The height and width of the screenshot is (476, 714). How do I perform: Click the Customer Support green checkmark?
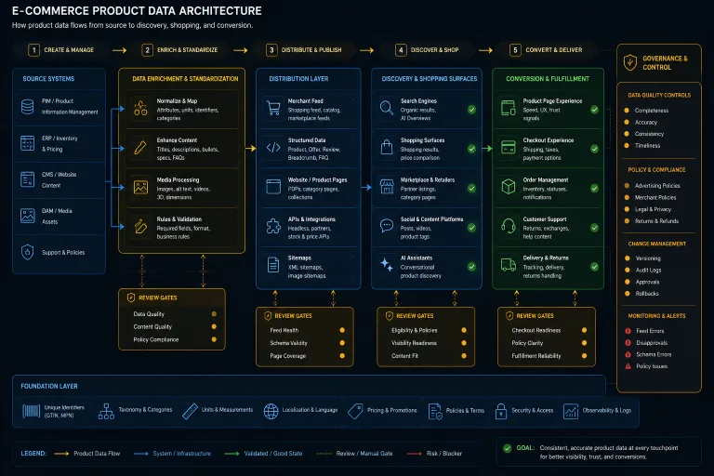[x=594, y=227]
